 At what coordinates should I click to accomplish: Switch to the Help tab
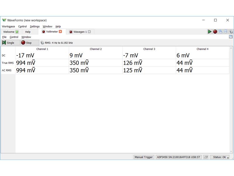coord(28,32)
